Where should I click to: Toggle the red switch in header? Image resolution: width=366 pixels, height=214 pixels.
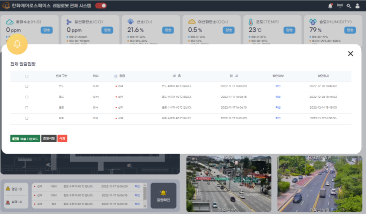pos(101,5)
